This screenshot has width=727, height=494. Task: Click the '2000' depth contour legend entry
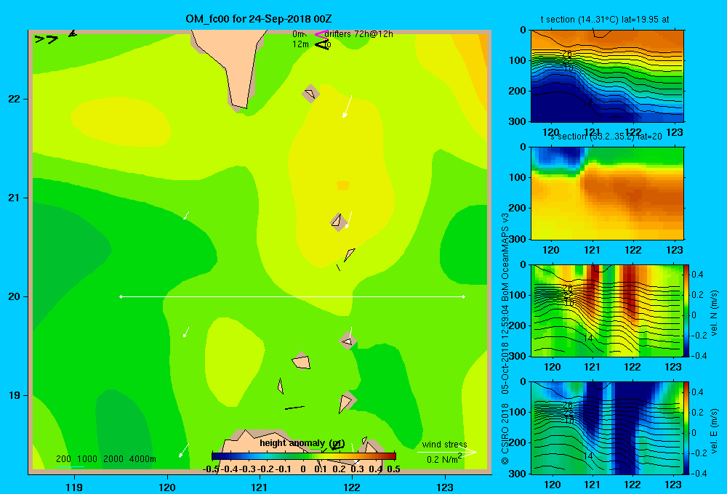coord(113,459)
